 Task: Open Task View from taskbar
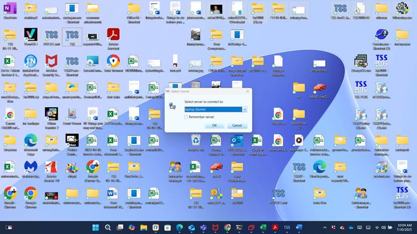click(120, 228)
